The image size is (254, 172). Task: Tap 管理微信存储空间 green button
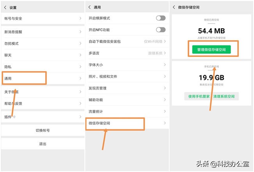click(x=211, y=49)
